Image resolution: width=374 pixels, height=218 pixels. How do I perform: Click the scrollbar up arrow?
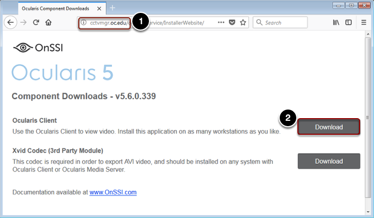point(368,34)
